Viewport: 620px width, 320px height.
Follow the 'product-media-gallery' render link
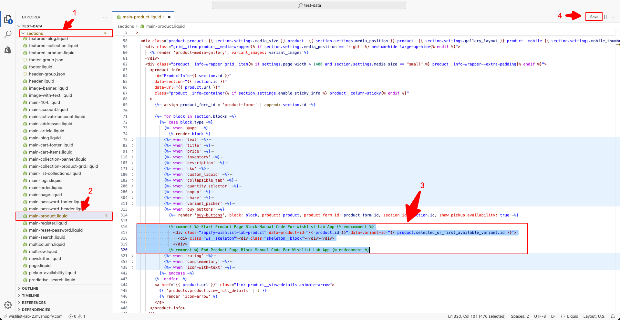(200, 53)
